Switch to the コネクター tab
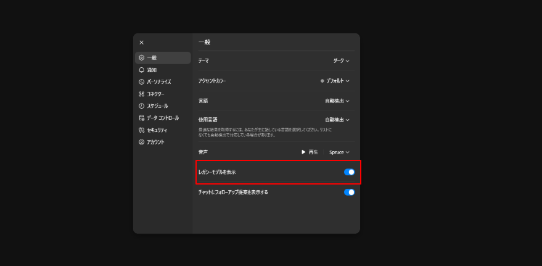 point(163,94)
